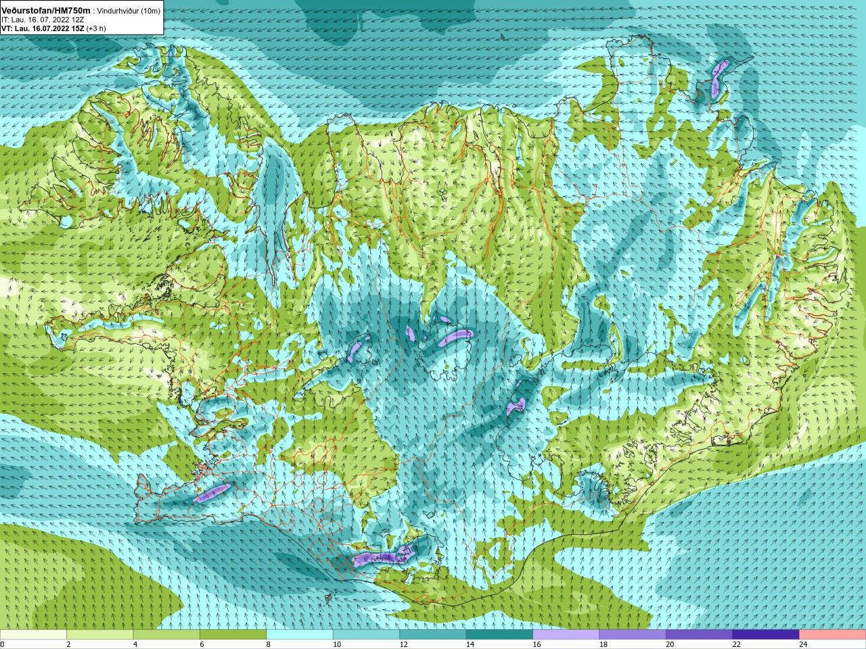Click the legend scale value "12"
Image resolution: width=866 pixels, height=649 pixels.
[403, 644]
